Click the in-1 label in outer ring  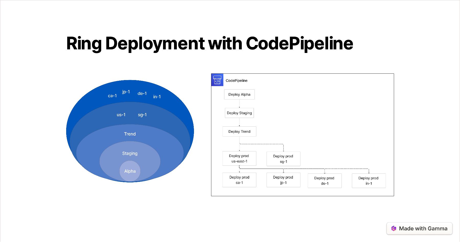coord(157,97)
